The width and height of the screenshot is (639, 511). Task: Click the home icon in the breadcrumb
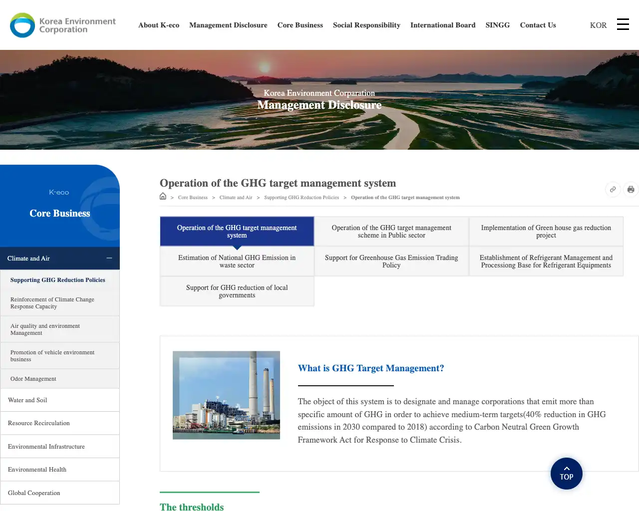pyautogui.click(x=163, y=196)
